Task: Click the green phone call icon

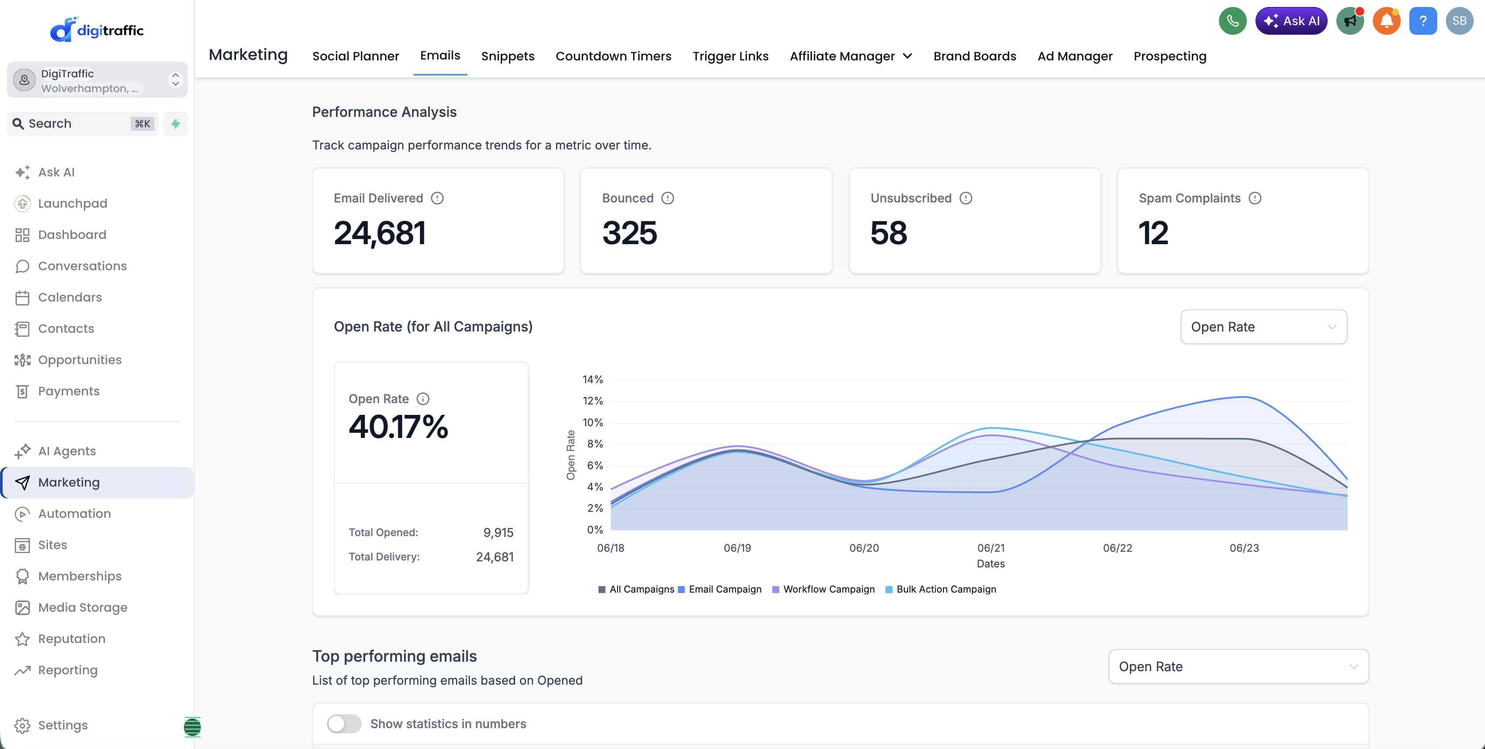Action: (x=1232, y=21)
